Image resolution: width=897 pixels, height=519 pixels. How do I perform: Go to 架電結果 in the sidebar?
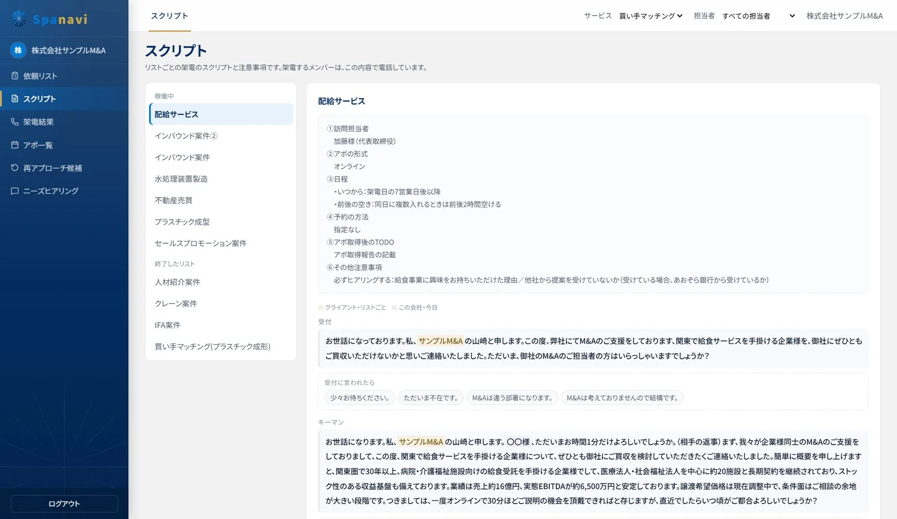click(x=64, y=122)
